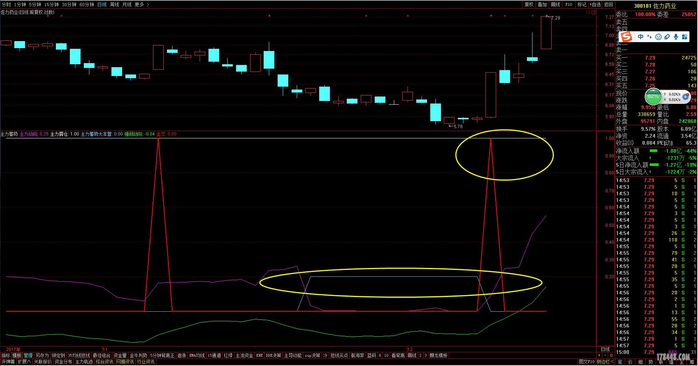The height and width of the screenshot is (366, 698).
Task: Select 短线买点 indicator
Action: pos(339,355)
